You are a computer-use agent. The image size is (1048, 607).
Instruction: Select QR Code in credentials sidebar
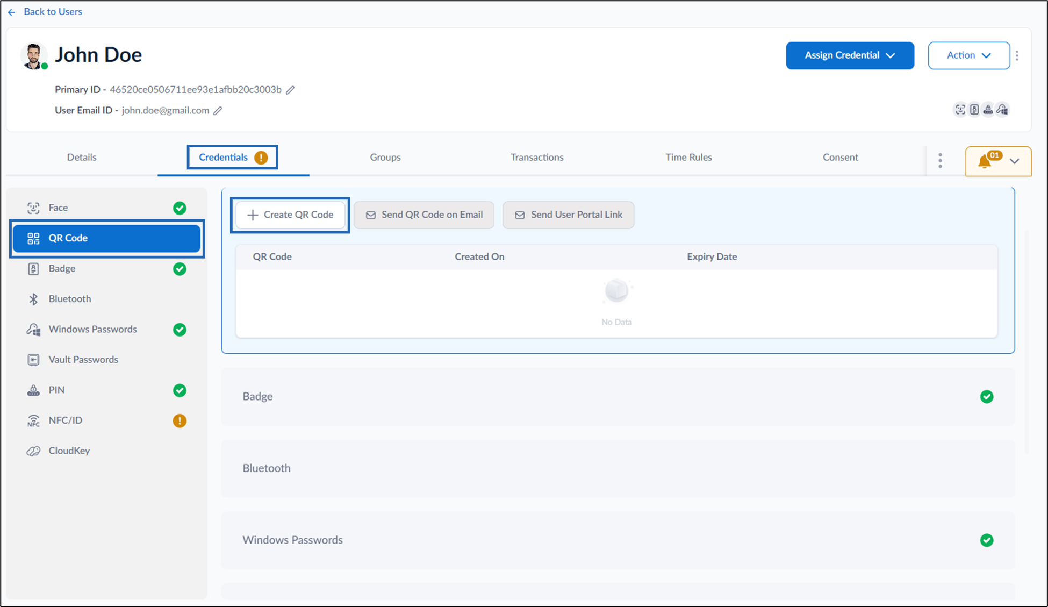click(106, 238)
